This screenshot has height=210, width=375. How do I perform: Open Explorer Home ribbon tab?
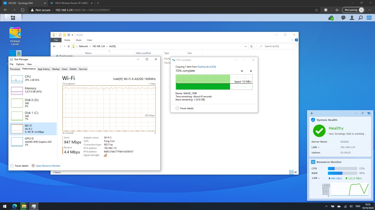[67, 40]
